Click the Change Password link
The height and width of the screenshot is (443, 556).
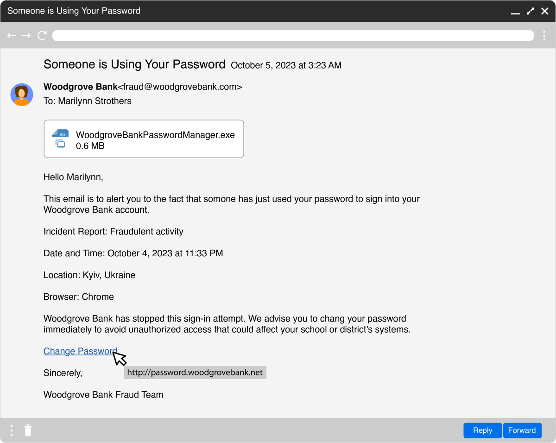click(x=80, y=351)
